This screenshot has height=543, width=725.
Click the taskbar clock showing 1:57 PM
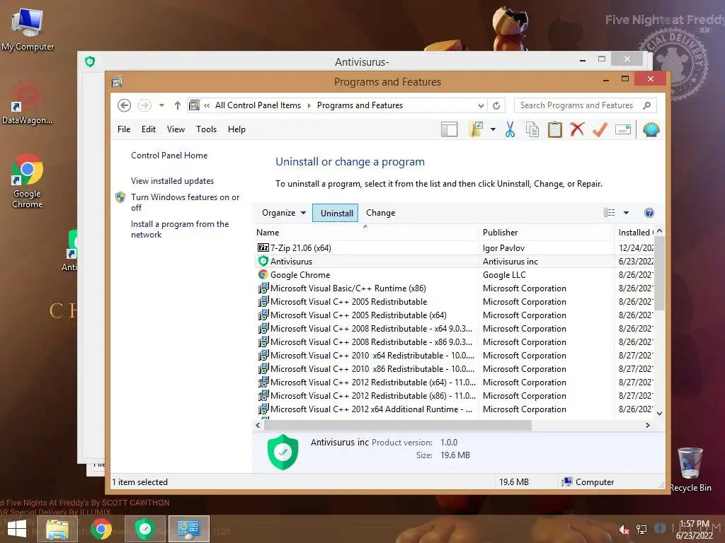pyautogui.click(x=694, y=530)
